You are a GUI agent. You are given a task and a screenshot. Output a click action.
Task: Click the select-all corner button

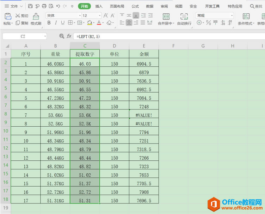pos(7,46)
